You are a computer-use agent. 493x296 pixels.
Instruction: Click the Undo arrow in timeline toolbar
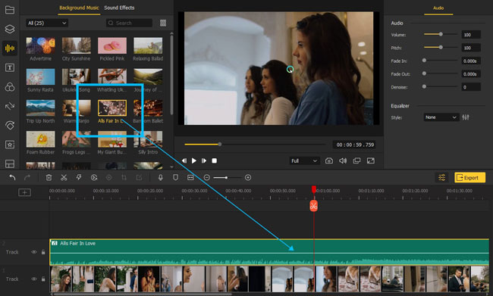click(x=12, y=178)
